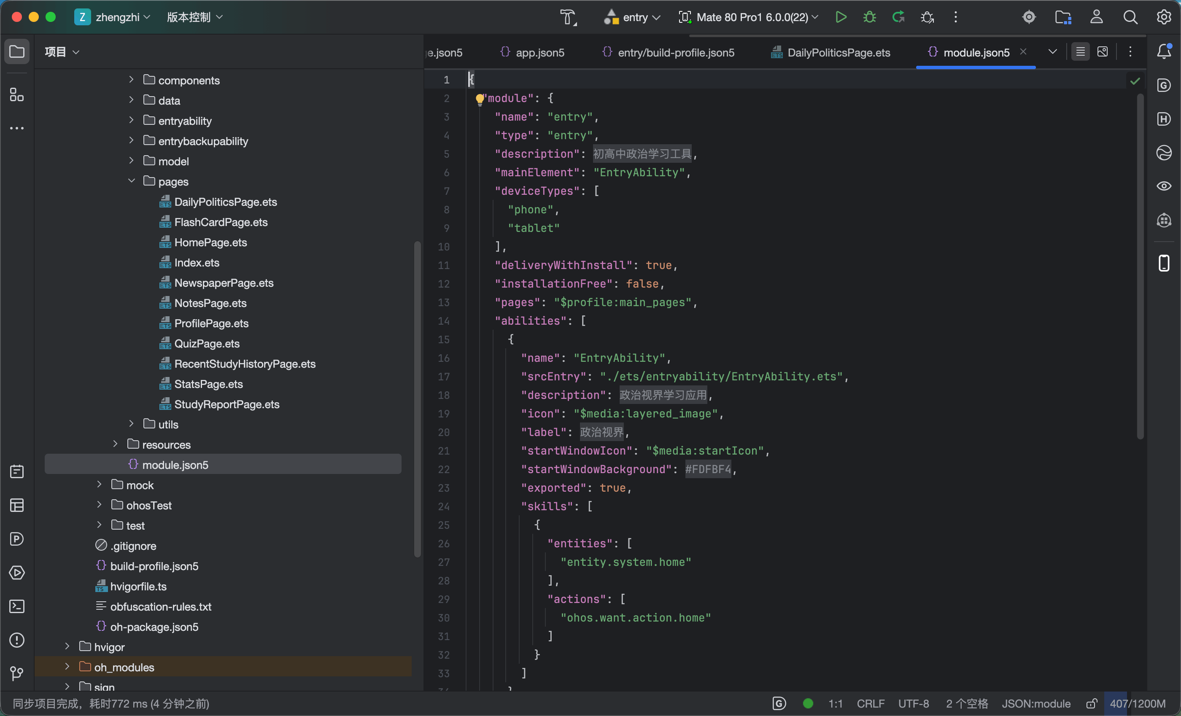The width and height of the screenshot is (1181, 716).
Task: Start debugging with the bug icon
Action: pos(869,17)
